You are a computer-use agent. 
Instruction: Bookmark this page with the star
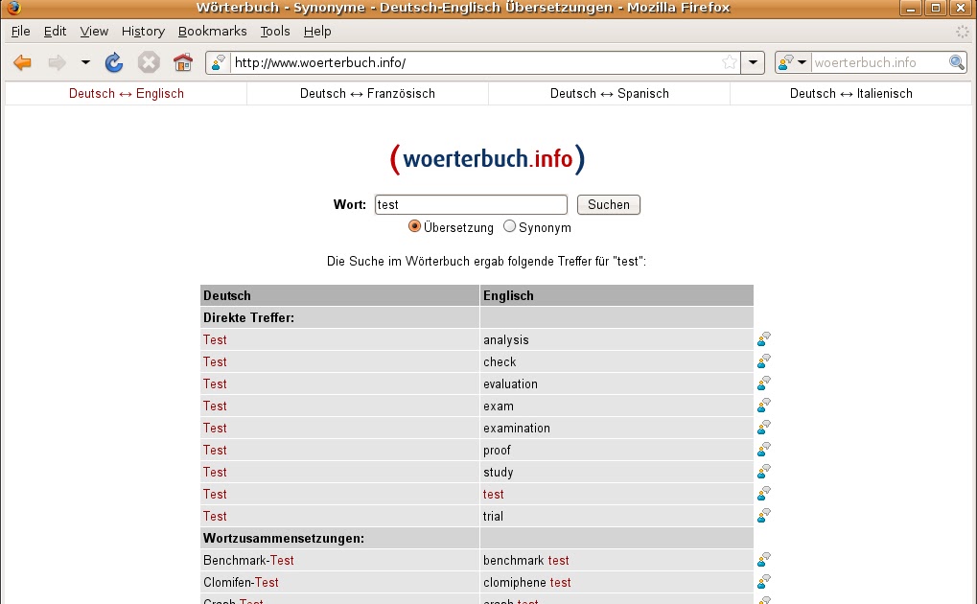click(729, 62)
